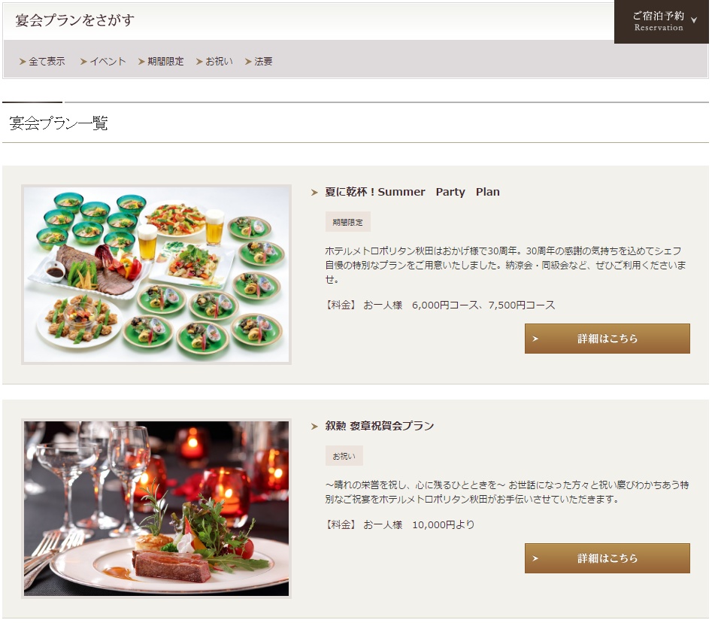This screenshot has height=623, width=712.
Task: Filter plans by イベント
Action: [103, 62]
